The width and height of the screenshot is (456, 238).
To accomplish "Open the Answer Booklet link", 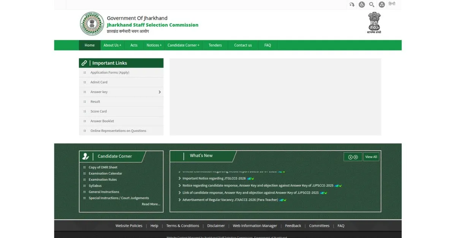I will click(102, 121).
